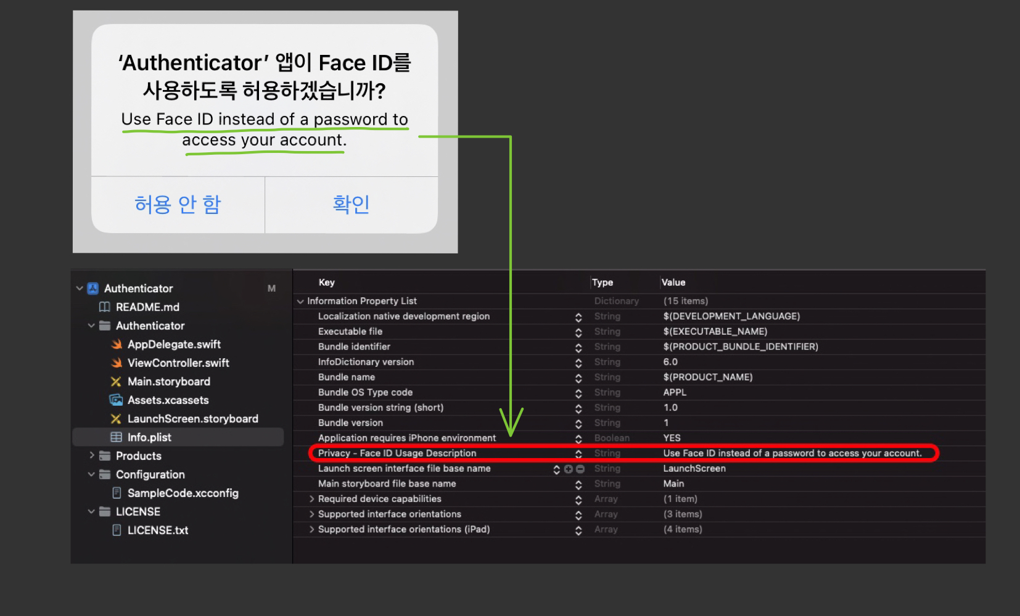Collapse the Configuration folder
The width and height of the screenshot is (1020, 616).
(91, 474)
